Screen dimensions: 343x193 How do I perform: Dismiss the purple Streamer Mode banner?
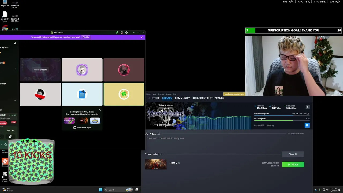pyautogui.click(x=142, y=37)
